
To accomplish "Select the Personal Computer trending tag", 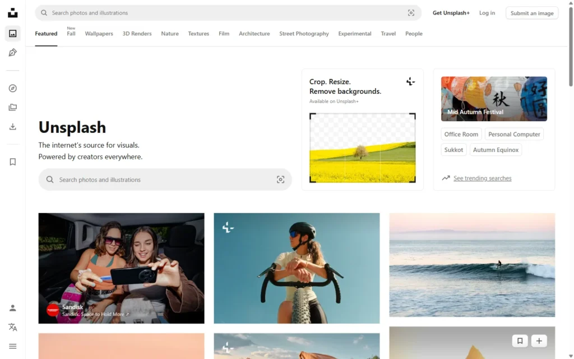I will point(514,134).
